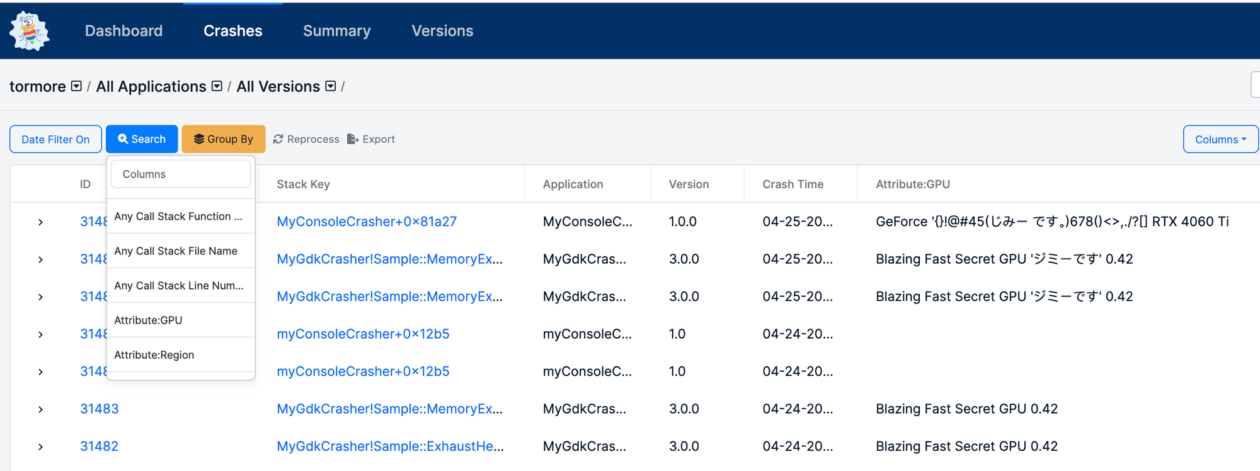Expand the first crash row chevron

pos(40,222)
